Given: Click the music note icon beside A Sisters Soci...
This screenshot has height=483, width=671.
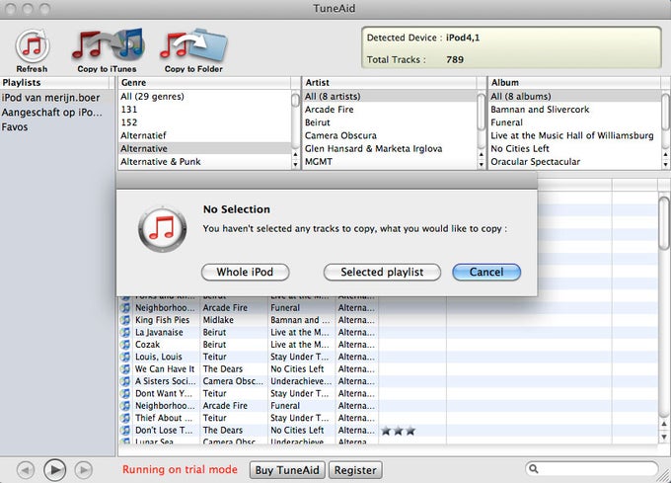Looking at the screenshot, I should click(125, 381).
